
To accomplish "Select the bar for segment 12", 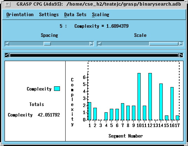I will coord(150,97).
